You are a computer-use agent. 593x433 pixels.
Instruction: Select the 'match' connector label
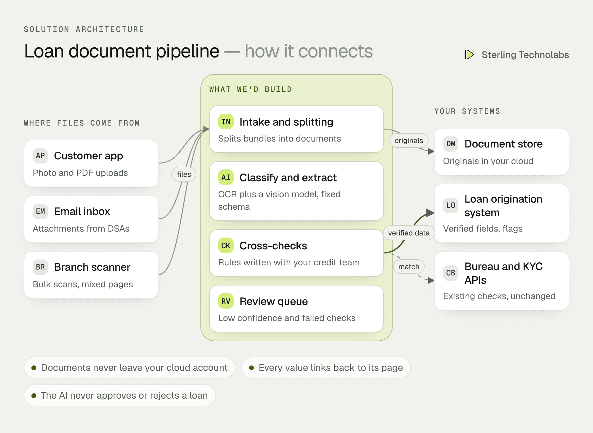pyautogui.click(x=409, y=267)
